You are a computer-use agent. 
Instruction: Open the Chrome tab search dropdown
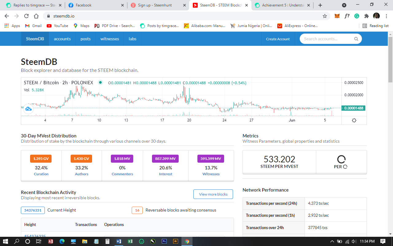tap(344, 5)
